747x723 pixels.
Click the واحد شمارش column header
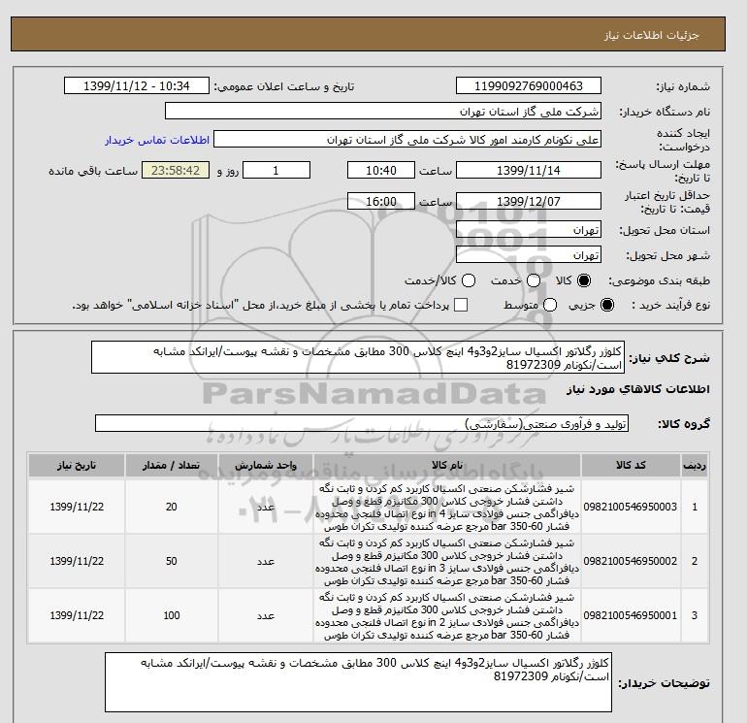tap(266, 466)
